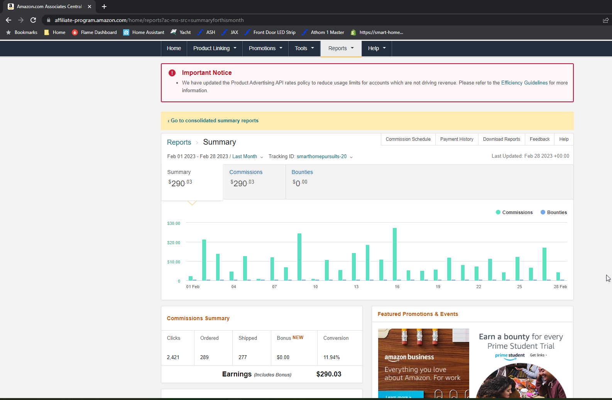Viewport: 612px width, 400px height.
Task: Click the Last Updated Feb 28 2023 text
Action: [x=530, y=156]
